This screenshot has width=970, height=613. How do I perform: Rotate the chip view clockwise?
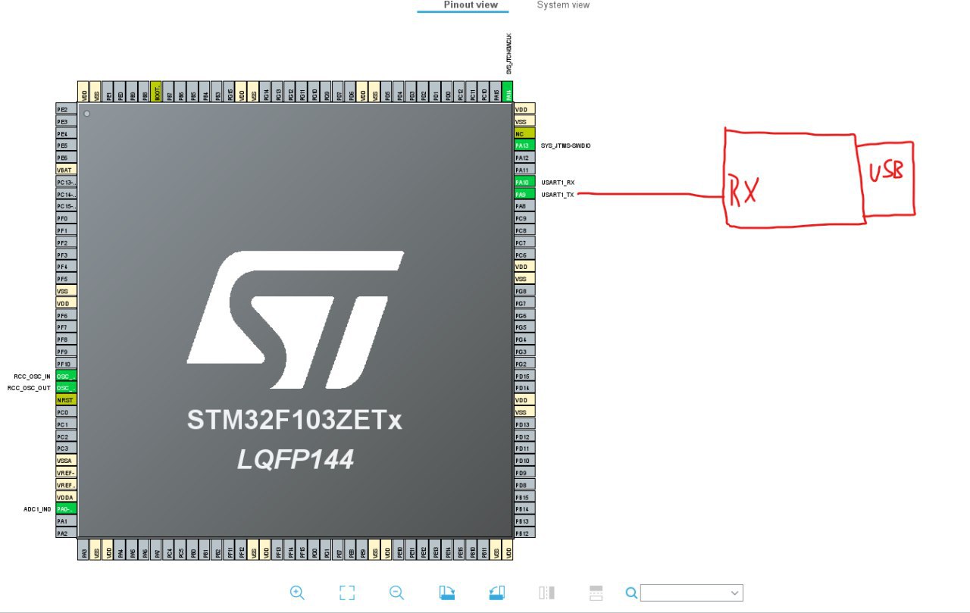pyautogui.click(x=446, y=593)
